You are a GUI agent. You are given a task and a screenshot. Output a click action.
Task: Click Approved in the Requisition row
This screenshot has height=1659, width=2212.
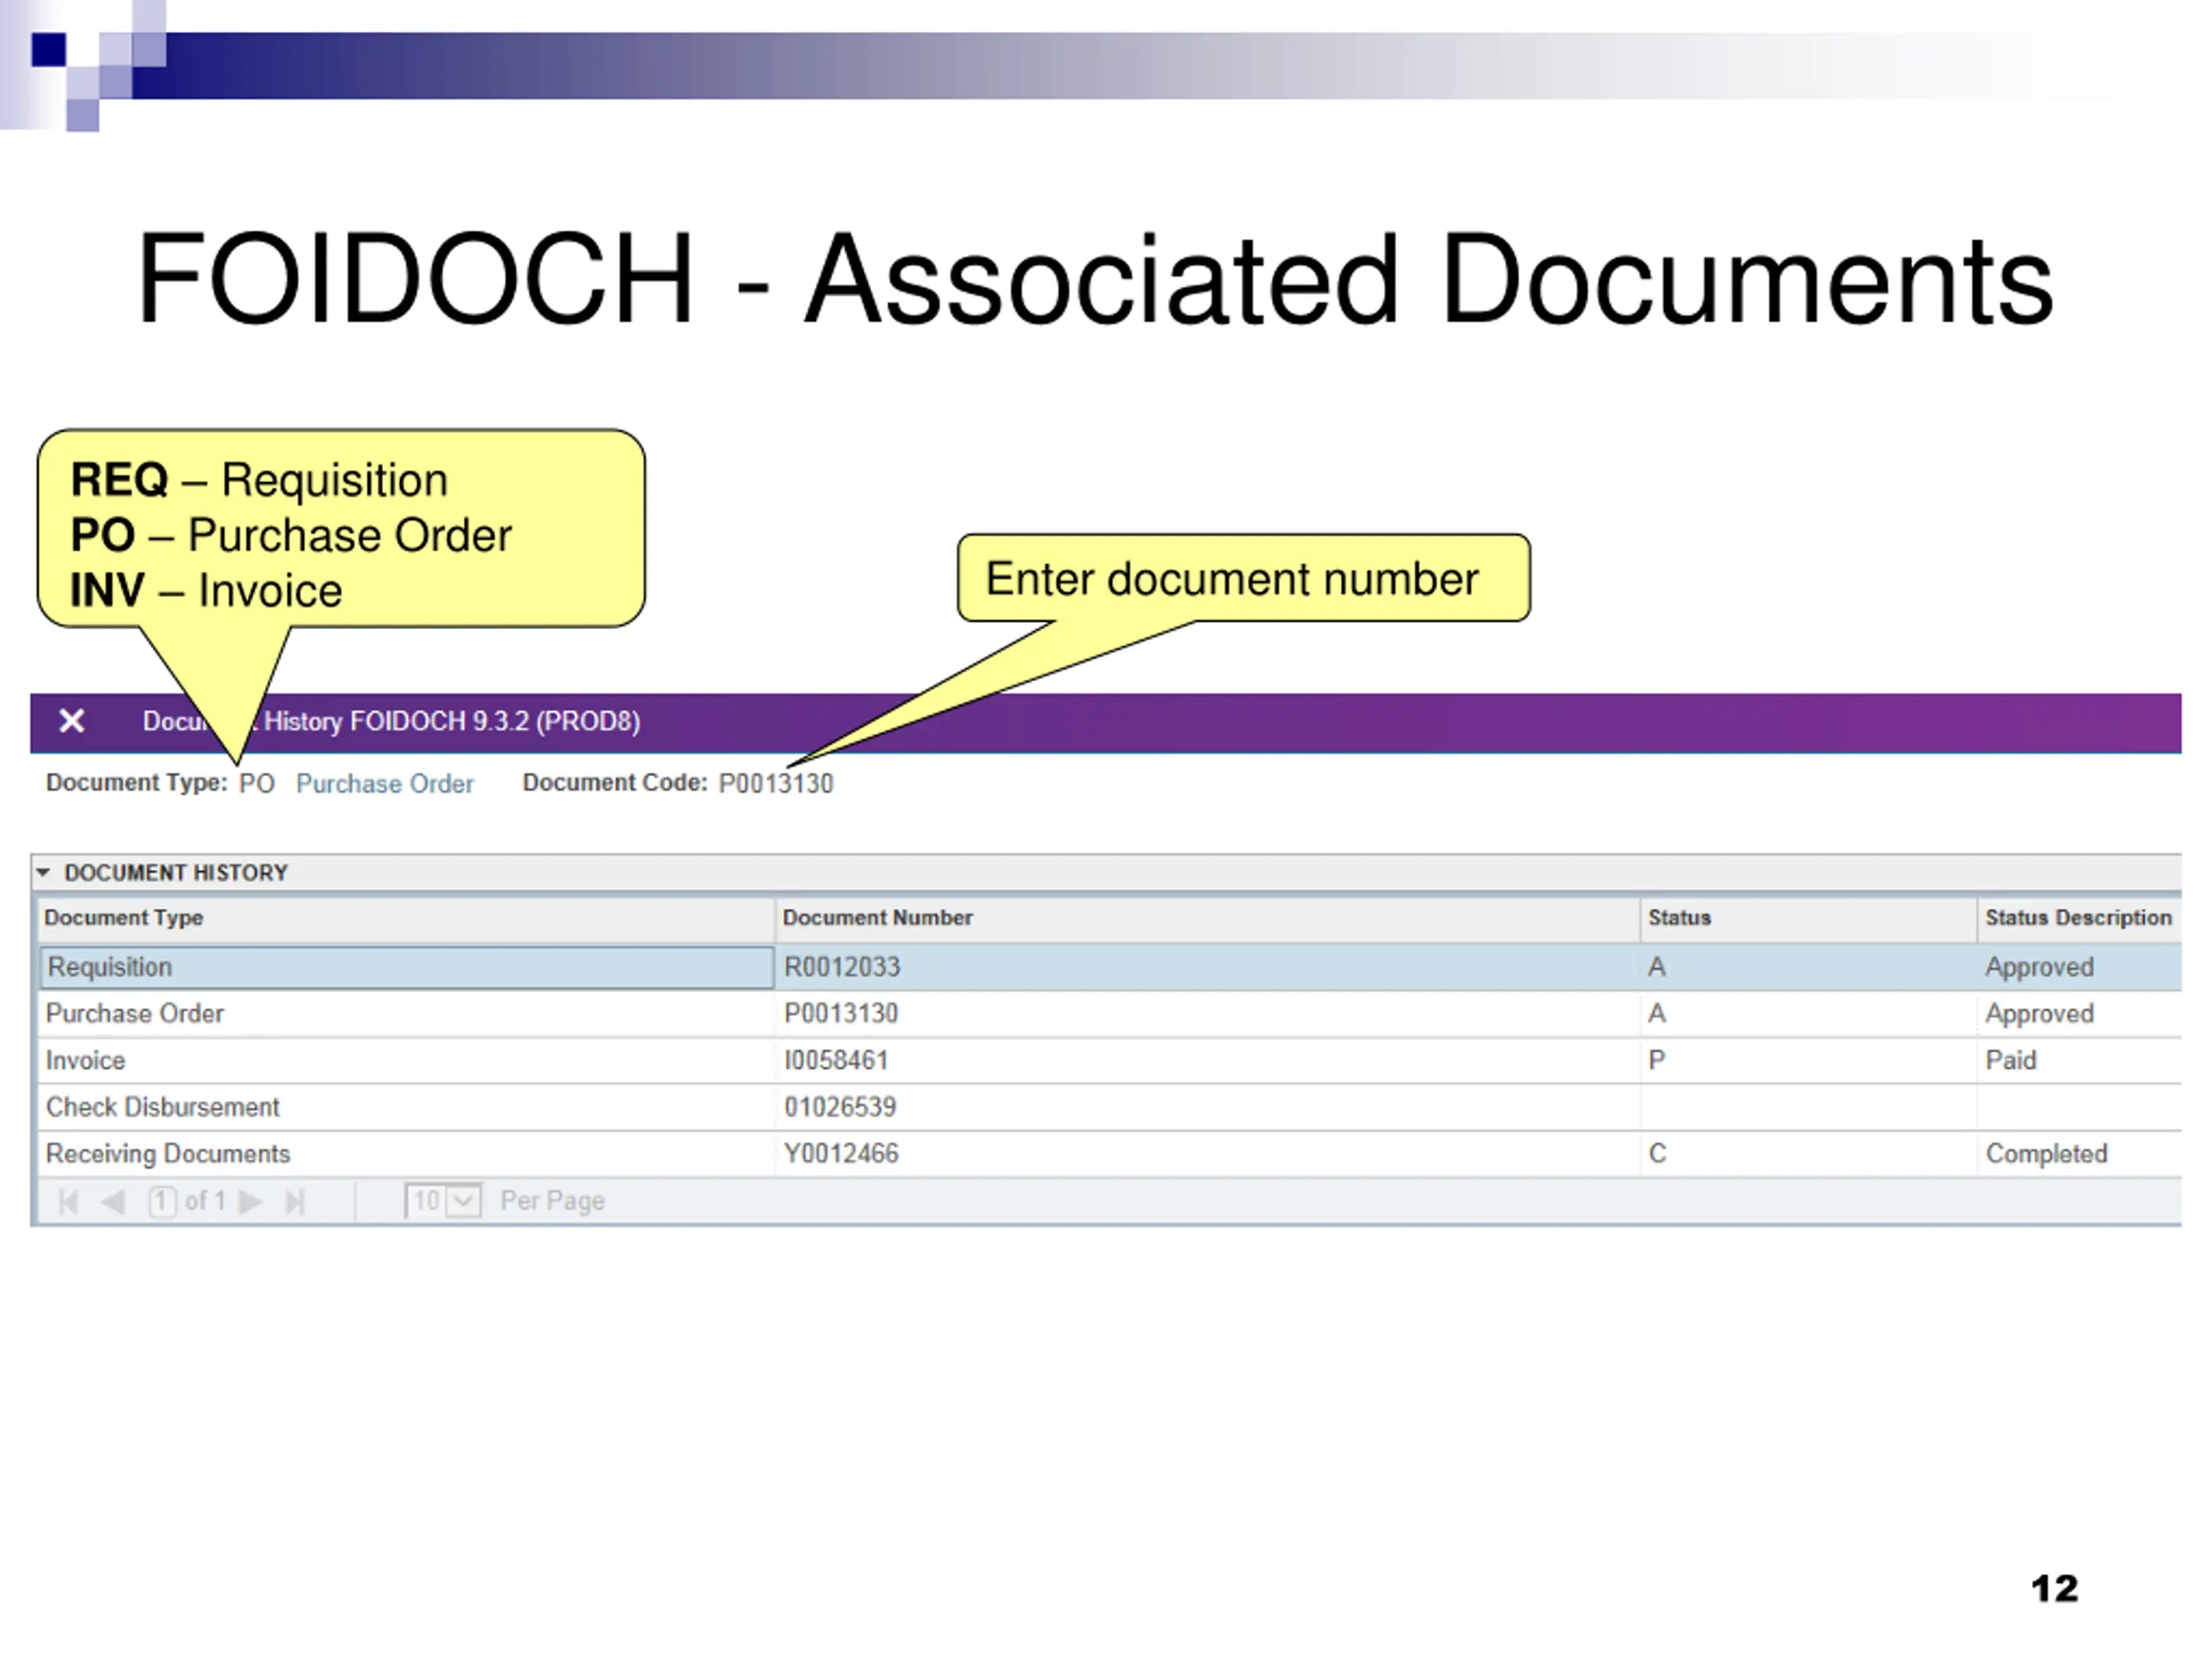click(x=2039, y=967)
